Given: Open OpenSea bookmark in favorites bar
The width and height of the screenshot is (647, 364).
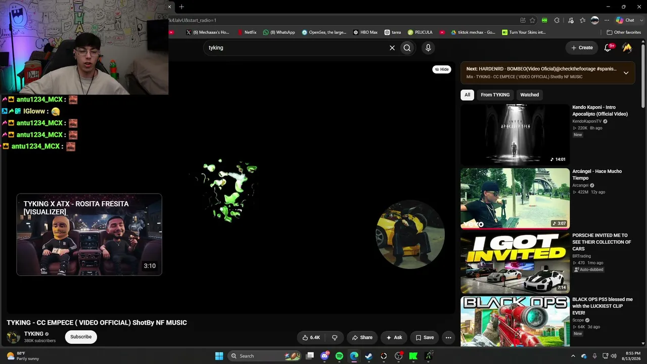Looking at the screenshot, I should [x=324, y=32].
